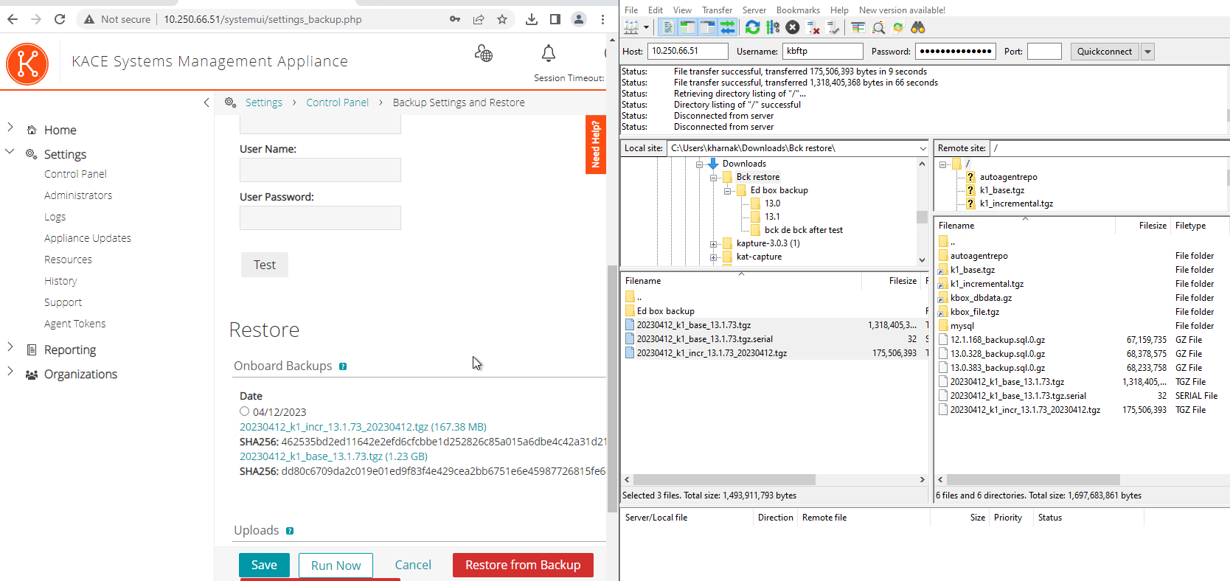This screenshot has width=1230, height=581.
Task: Toggle local directory tree display in FileZilla
Action: coord(688,27)
